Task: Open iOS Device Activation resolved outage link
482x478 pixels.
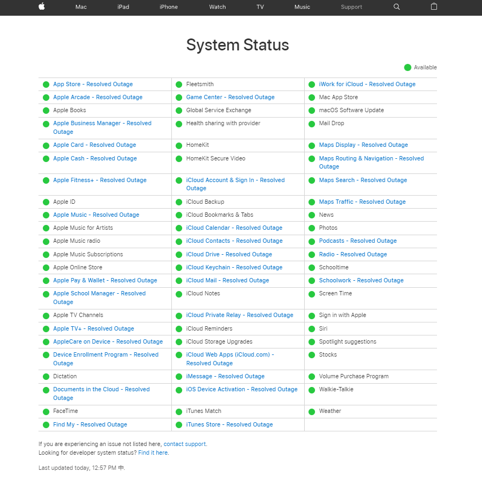Action: click(x=242, y=389)
